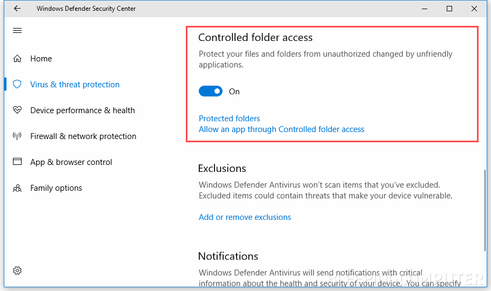Screen dimensions: 491x291
Task: Go to the Home menu item
Action: click(41, 59)
